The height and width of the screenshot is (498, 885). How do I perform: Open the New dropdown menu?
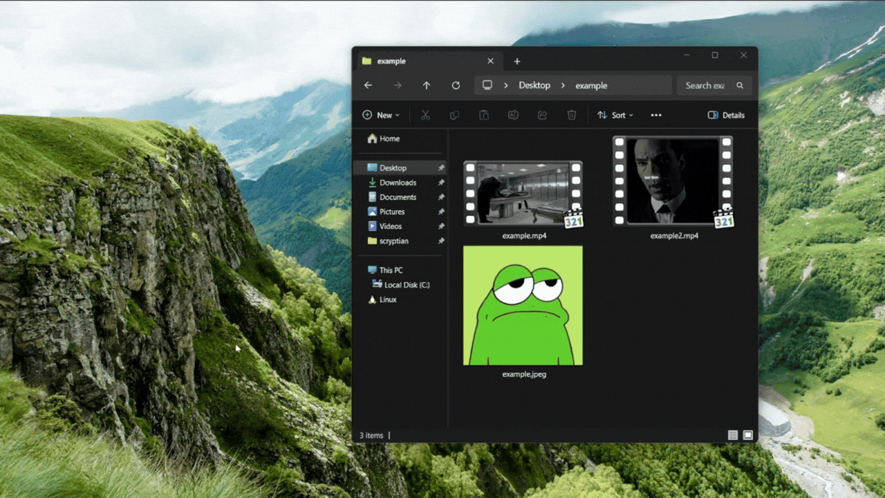click(x=381, y=116)
